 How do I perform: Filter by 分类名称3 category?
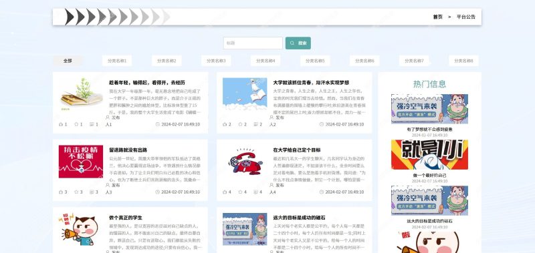[216, 61]
